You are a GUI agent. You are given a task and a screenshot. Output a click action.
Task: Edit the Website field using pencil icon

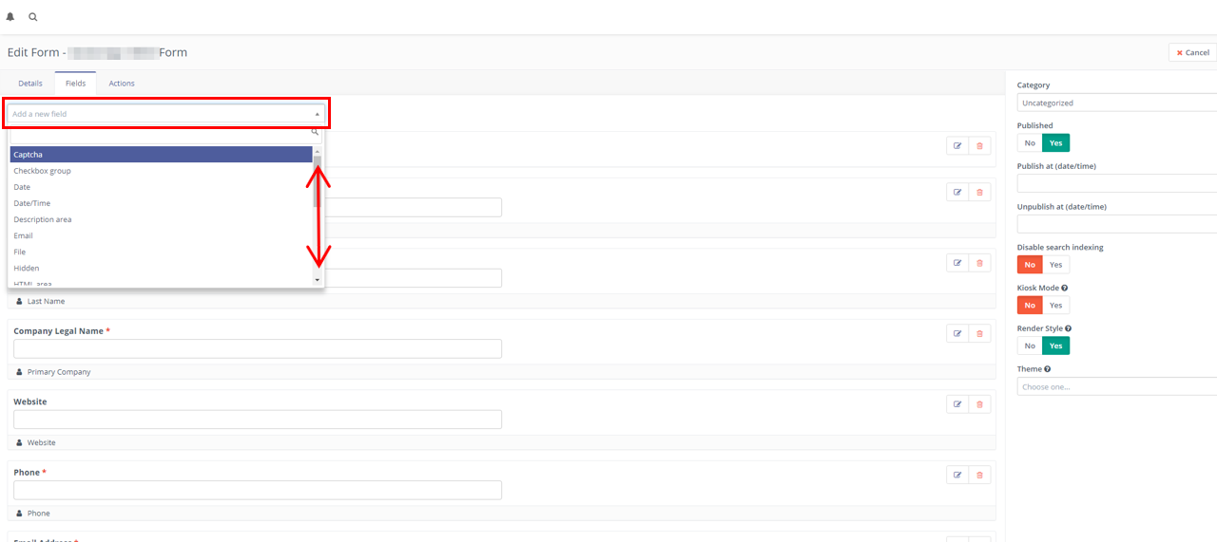[x=957, y=404]
